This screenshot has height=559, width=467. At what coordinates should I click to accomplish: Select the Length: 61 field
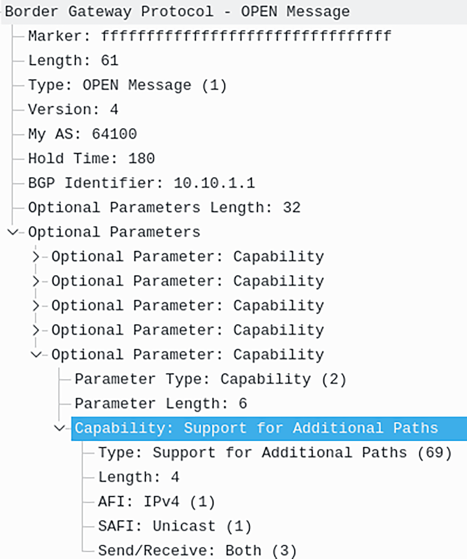pyautogui.click(x=74, y=60)
